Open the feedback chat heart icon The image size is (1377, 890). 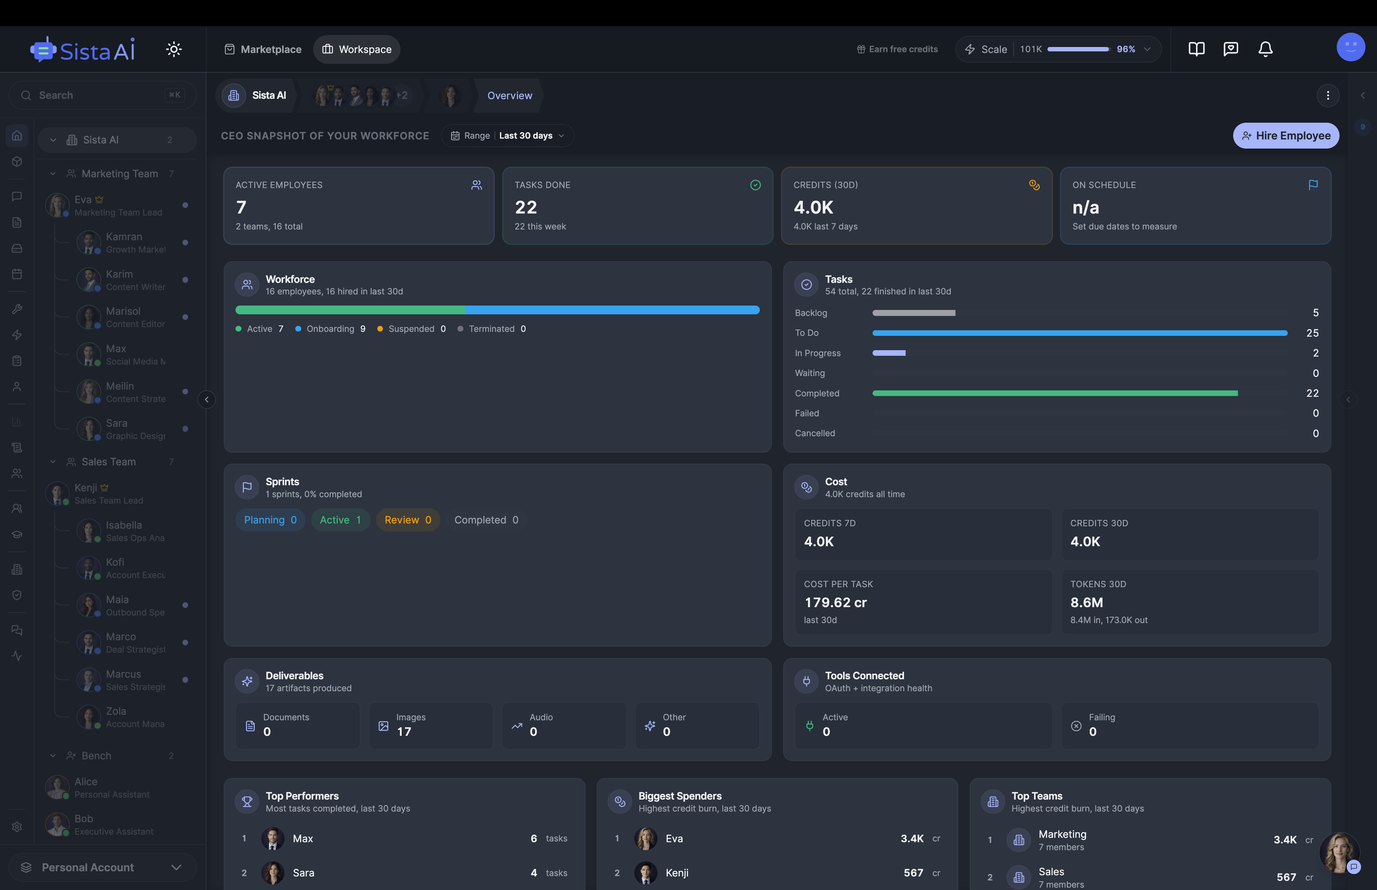point(1232,49)
